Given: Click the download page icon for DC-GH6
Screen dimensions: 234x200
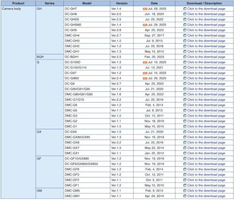Looking at the screenshot, I should [x=185, y=14].
